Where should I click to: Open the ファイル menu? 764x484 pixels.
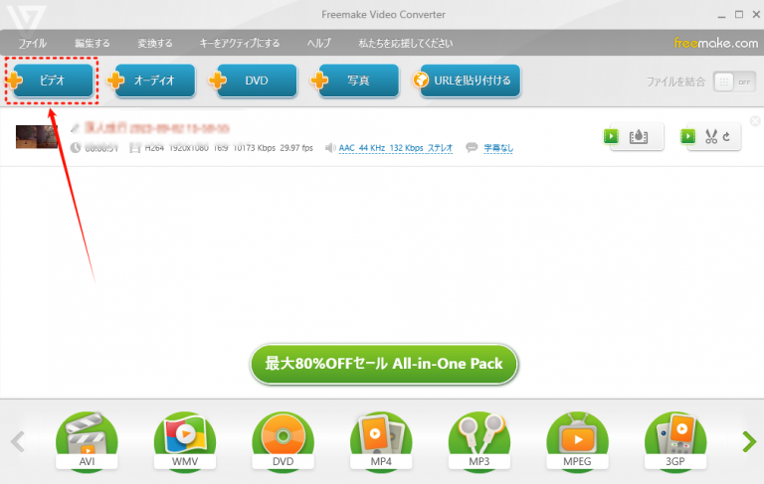point(32,44)
